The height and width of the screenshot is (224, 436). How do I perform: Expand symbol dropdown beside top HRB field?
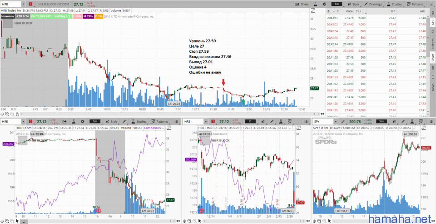pyautogui.click(x=23, y=4)
